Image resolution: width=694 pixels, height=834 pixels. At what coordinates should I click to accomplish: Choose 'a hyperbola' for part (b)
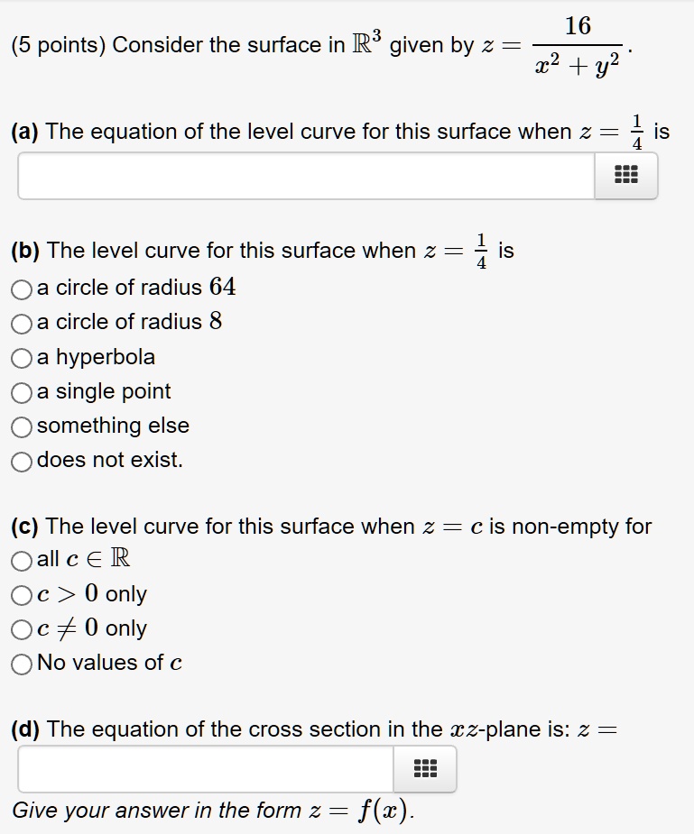coord(23,357)
